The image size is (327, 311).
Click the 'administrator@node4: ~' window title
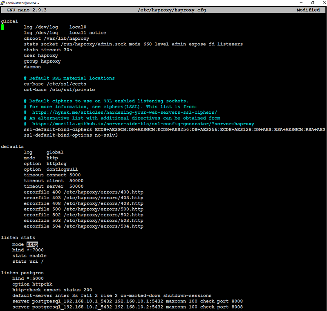coord(22,3)
